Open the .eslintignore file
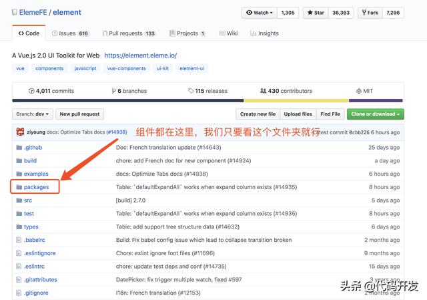The height and width of the screenshot is (300, 427). point(40,253)
